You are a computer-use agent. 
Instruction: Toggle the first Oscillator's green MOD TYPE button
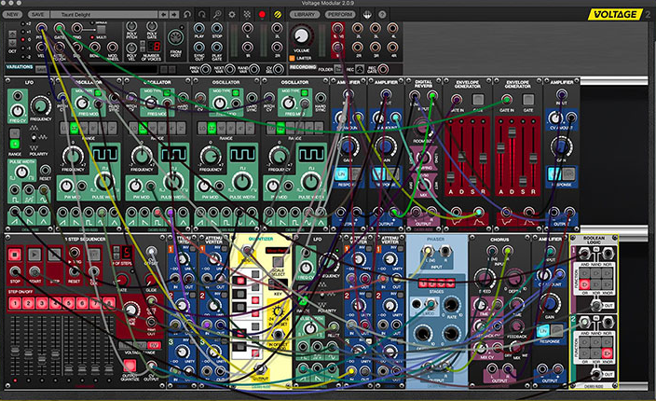(98, 93)
